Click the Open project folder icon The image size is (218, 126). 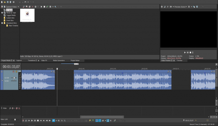[5, 2]
